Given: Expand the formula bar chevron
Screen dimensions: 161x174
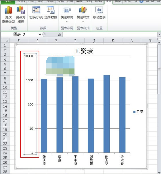Looking at the screenshot, I should pyautogui.click(x=159, y=35).
